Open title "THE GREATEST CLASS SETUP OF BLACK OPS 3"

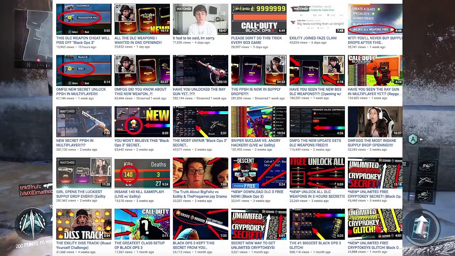139,245
